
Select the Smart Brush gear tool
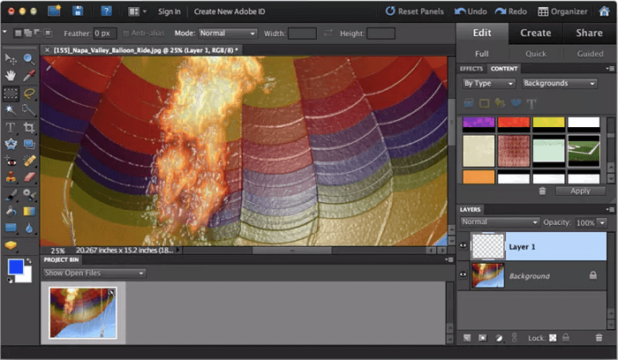(29, 194)
